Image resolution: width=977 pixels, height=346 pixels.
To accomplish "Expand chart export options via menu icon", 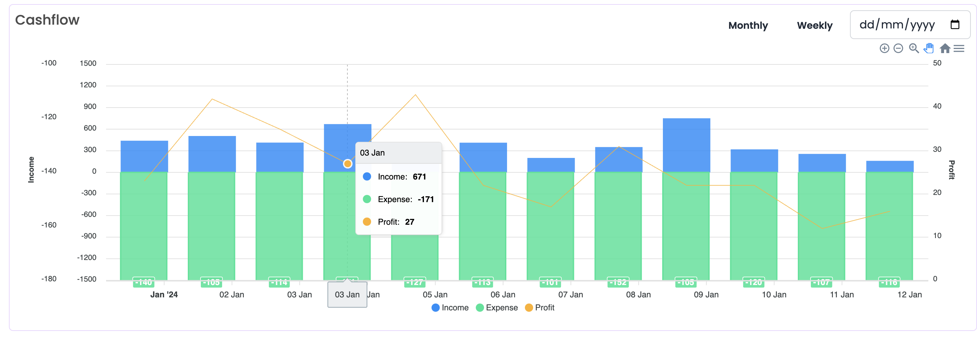I will point(959,48).
